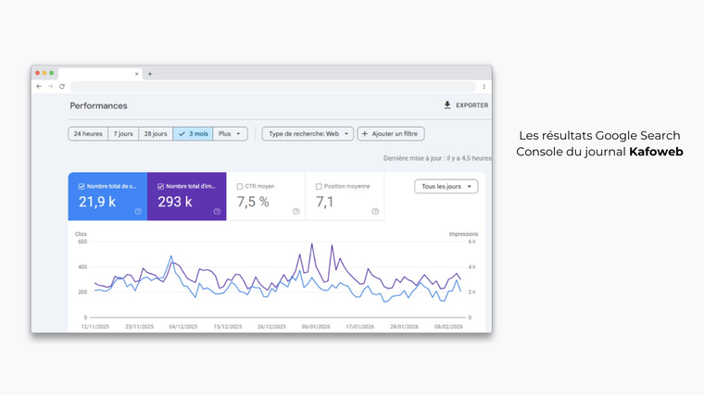
Task: Select the 28 jours date range
Action: click(156, 134)
